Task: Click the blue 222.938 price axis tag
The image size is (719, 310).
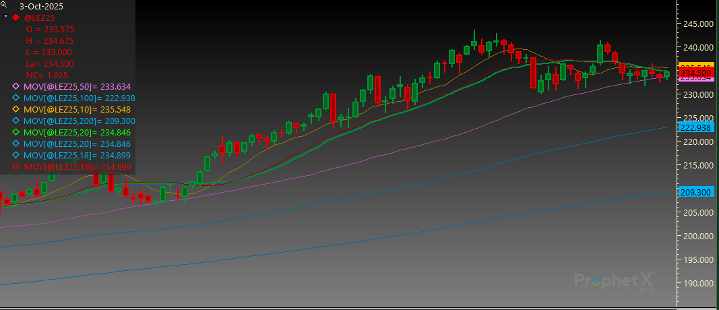Action: [x=696, y=127]
